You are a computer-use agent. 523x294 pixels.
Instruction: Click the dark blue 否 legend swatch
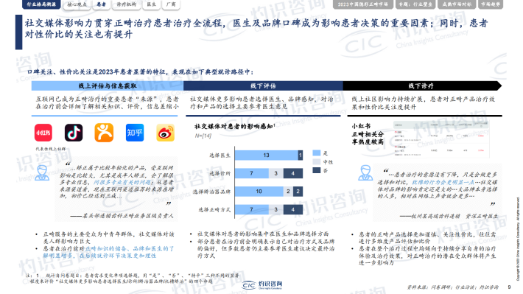[317, 170]
